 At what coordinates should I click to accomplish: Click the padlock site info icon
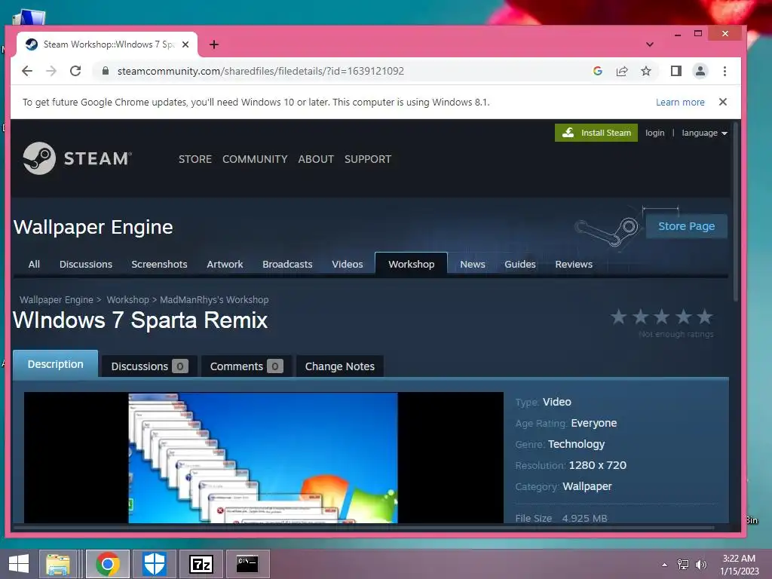105,71
